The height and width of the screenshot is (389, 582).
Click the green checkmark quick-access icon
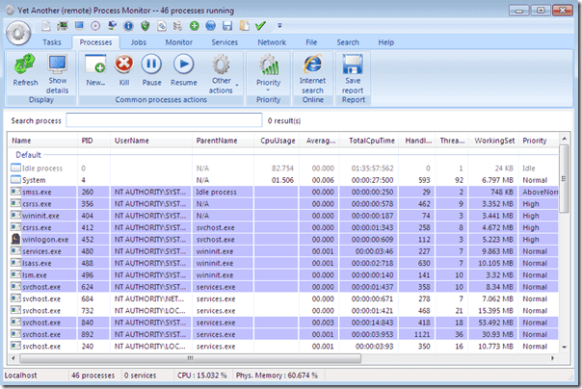[260, 26]
